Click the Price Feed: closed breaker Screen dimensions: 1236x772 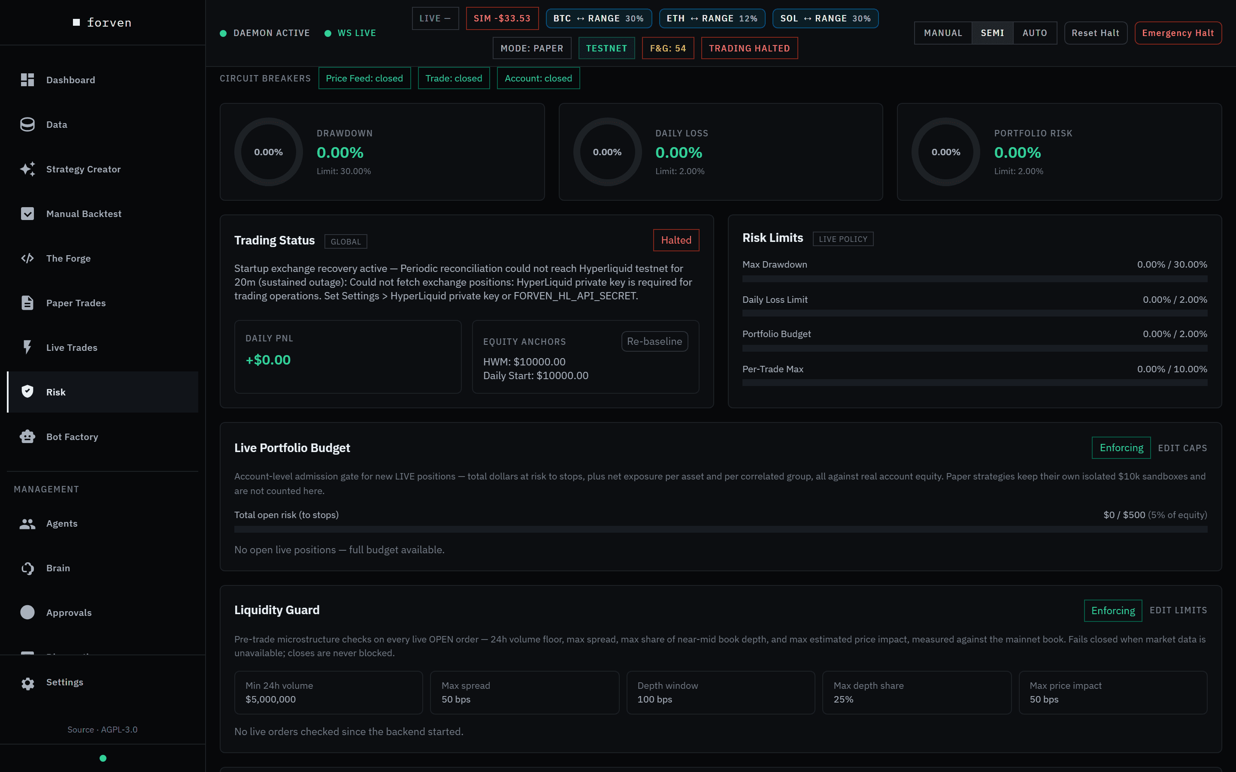[364, 78]
